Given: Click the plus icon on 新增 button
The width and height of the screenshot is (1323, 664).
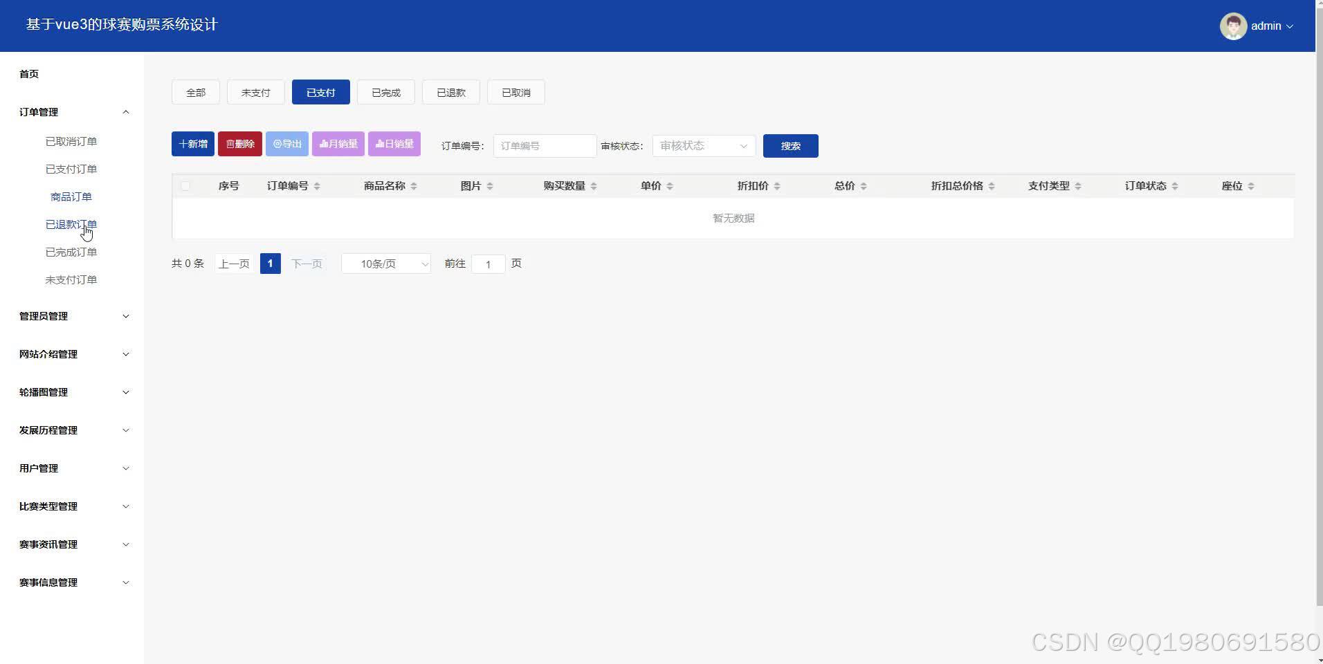Looking at the screenshot, I should [x=182, y=143].
